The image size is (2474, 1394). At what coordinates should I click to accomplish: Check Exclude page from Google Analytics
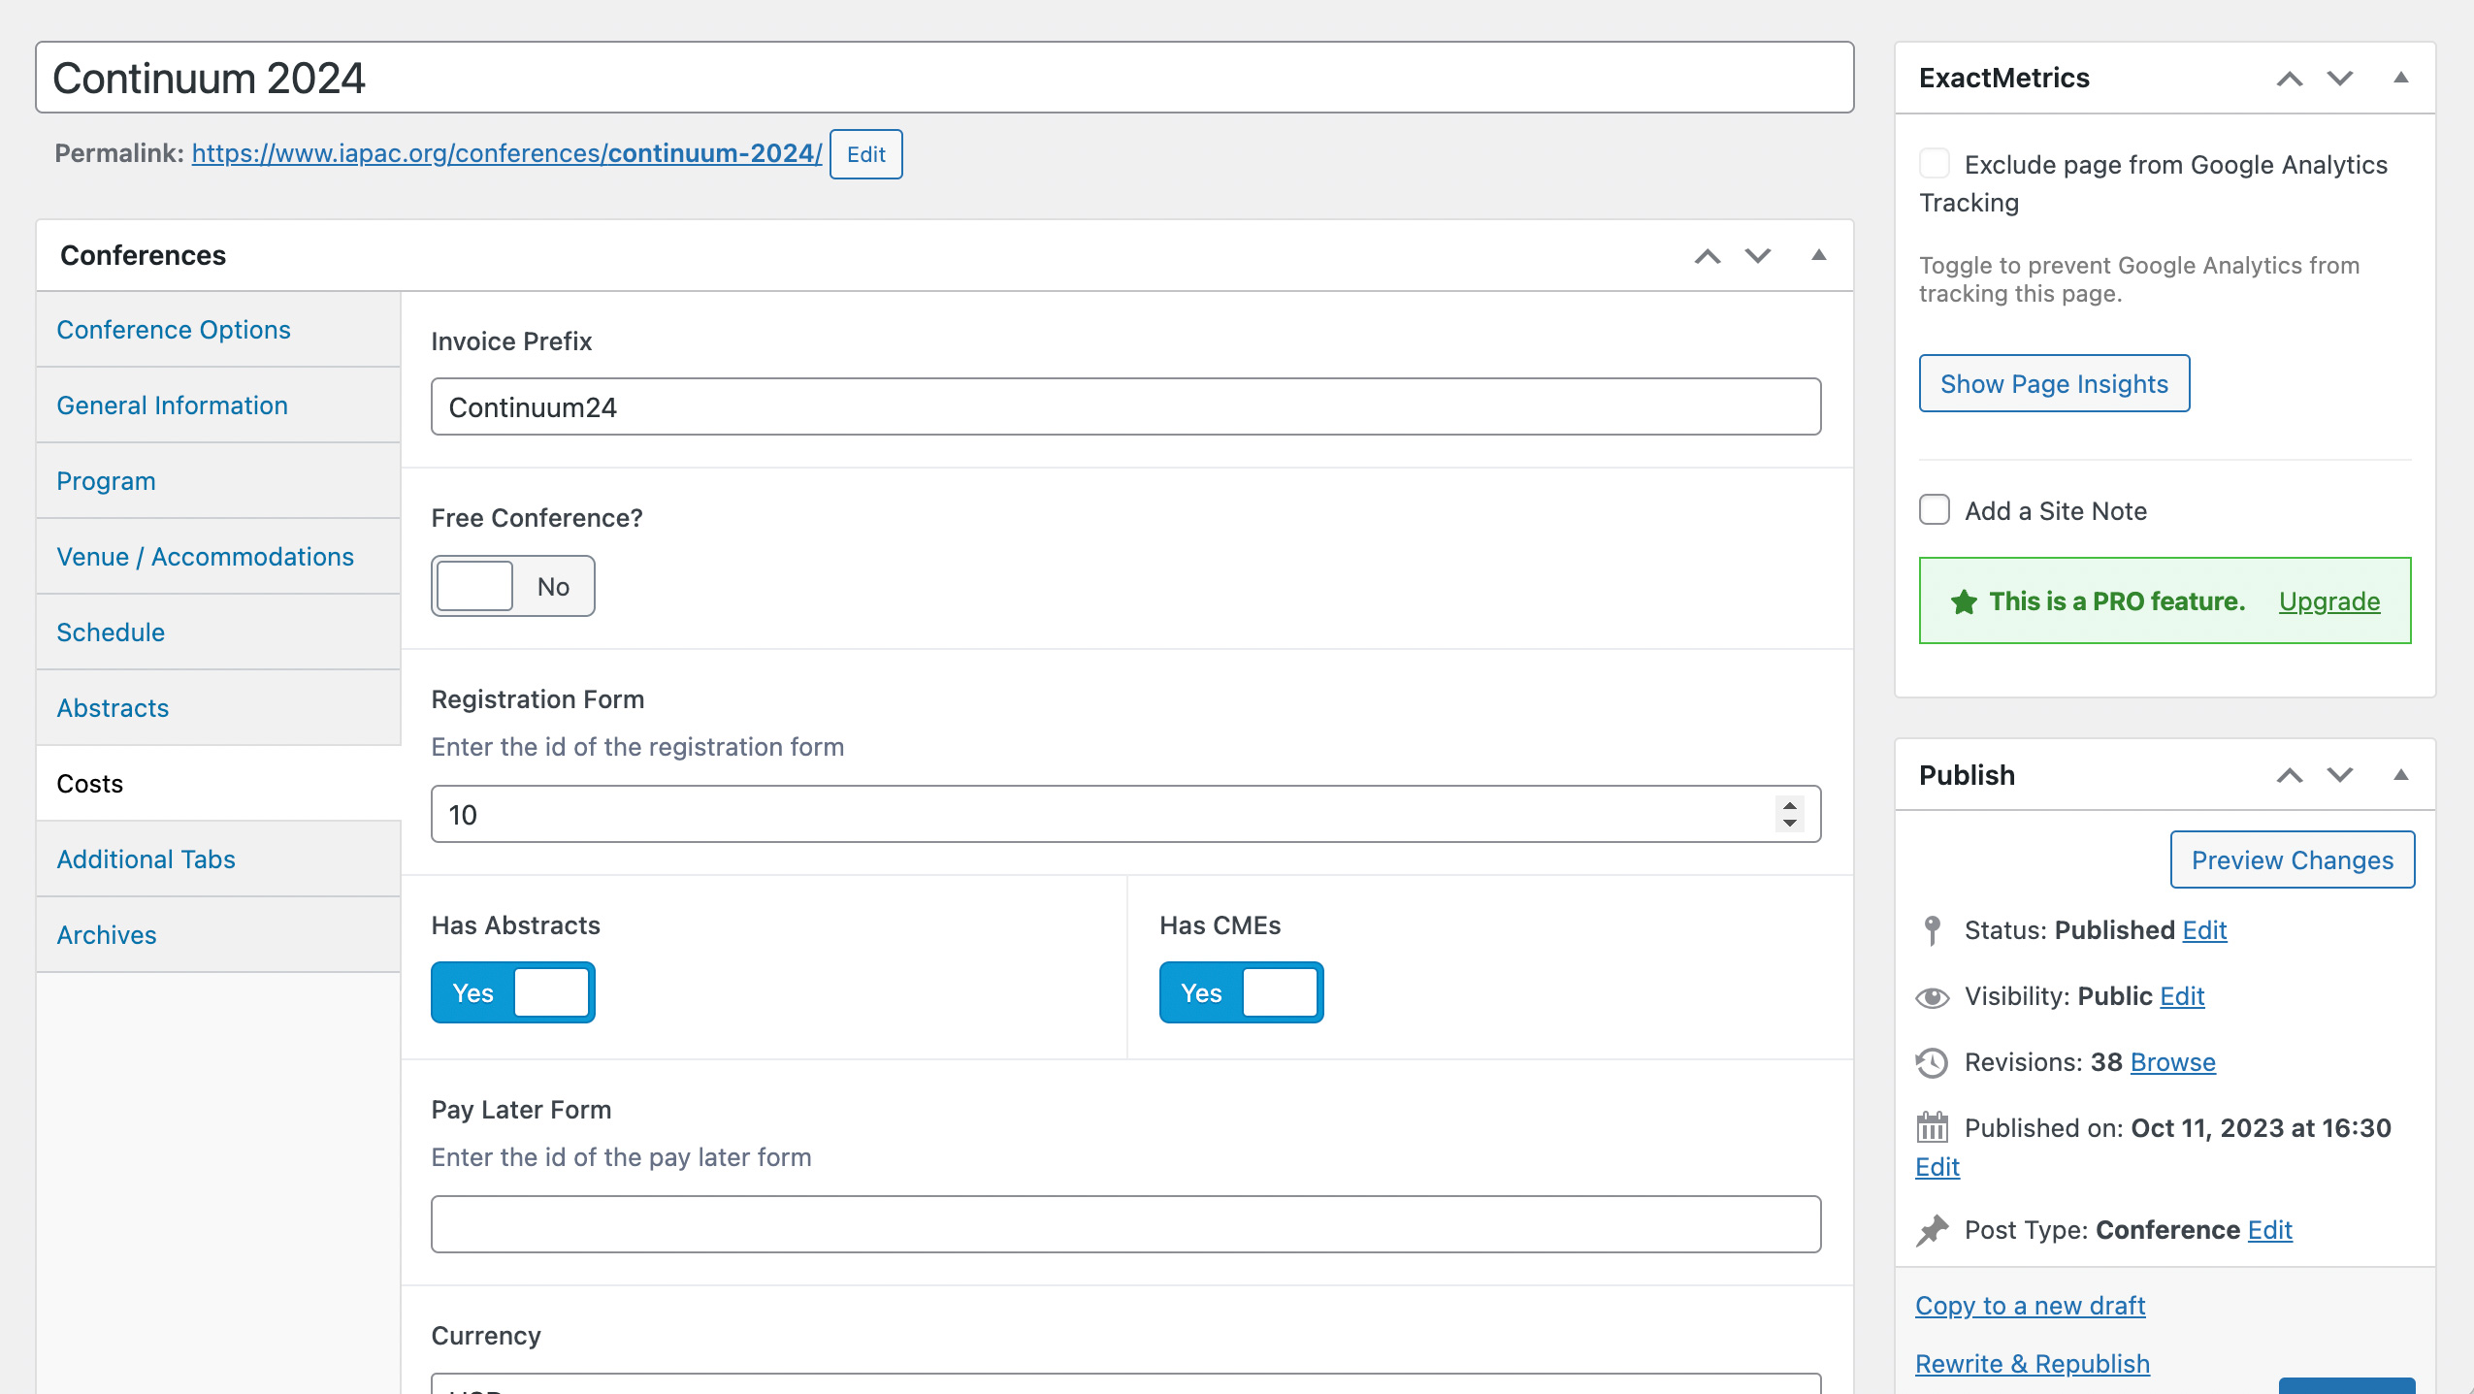tap(1935, 163)
